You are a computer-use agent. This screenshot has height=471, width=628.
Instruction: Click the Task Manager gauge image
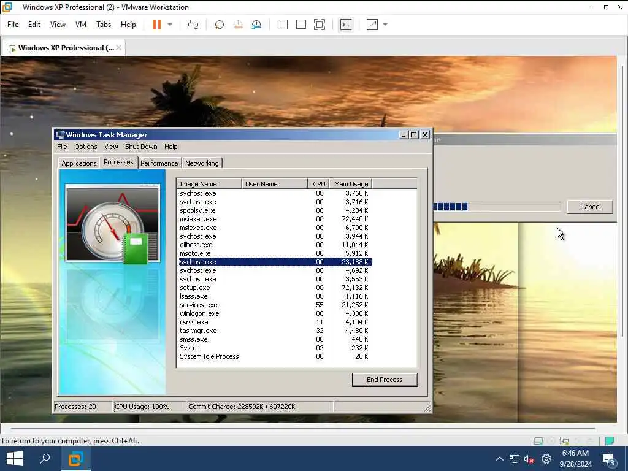pyautogui.click(x=113, y=223)
